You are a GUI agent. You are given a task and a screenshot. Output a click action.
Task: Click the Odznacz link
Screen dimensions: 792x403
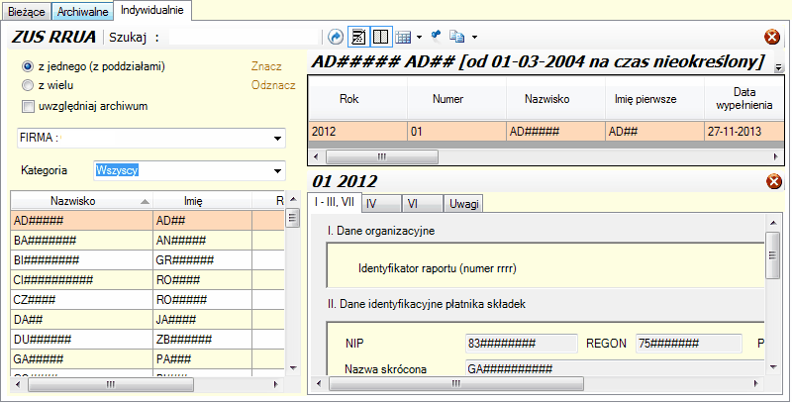273,85
